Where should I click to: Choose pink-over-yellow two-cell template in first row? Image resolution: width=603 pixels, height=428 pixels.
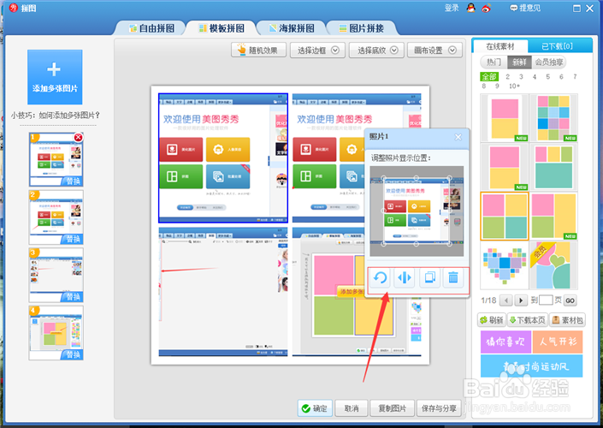point(504,118)
